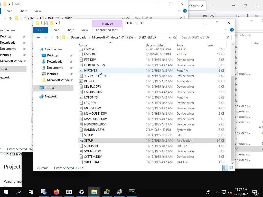Select HIFONTS font file icon
263x197 pixels.
[81, 71]
